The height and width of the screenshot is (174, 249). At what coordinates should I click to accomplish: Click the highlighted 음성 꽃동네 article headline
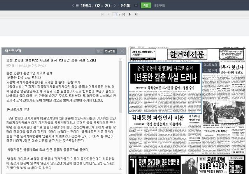coord(165,74)
